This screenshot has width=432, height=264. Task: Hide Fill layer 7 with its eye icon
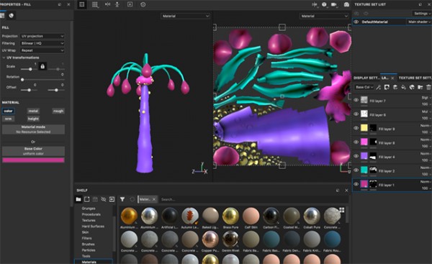356,100
